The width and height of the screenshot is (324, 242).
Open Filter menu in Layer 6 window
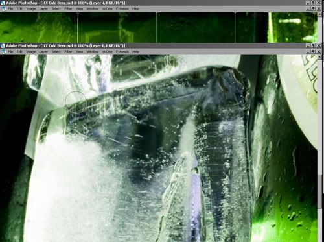pyautogui.click(x=68, y=52)
